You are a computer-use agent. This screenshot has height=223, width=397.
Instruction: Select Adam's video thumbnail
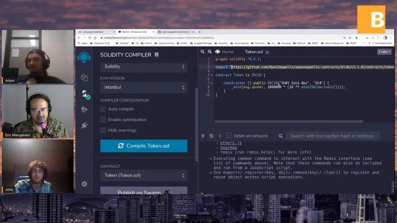tap(37, 57)
